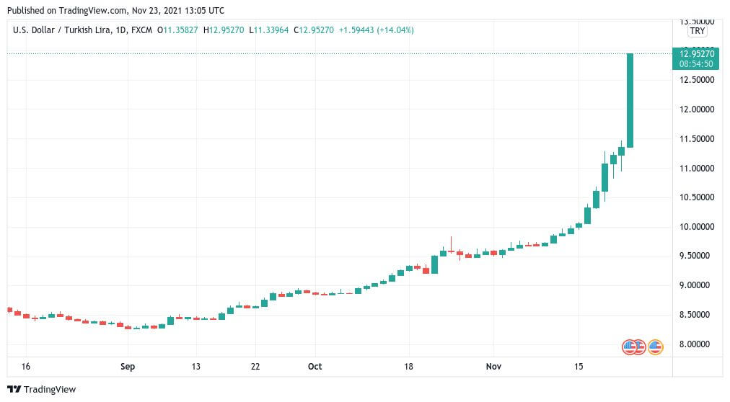
Task: Click the 15 date label on the time axis
Action: click(579, 366)
